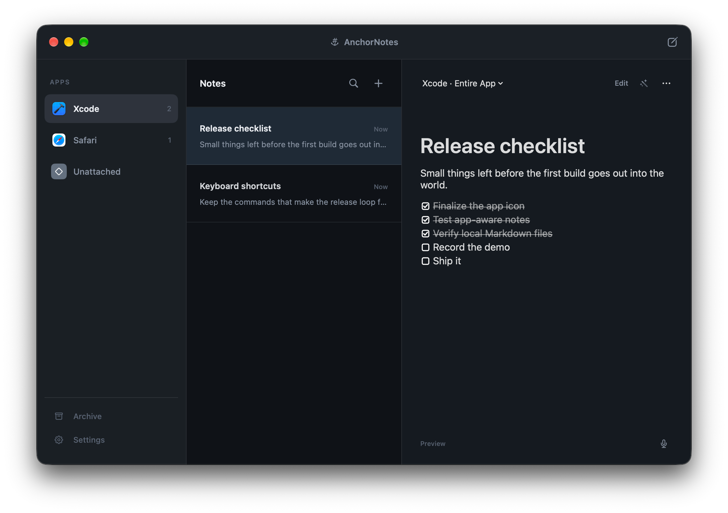Open the search notes magnifier icon

click(354, 83)
